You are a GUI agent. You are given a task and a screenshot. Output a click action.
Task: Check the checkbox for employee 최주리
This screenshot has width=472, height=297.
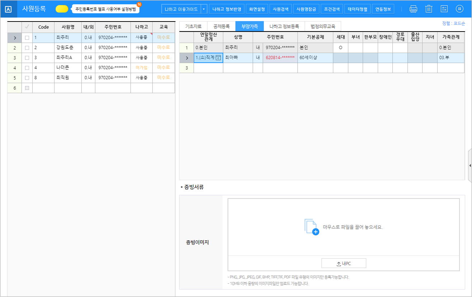coord(27,37)
